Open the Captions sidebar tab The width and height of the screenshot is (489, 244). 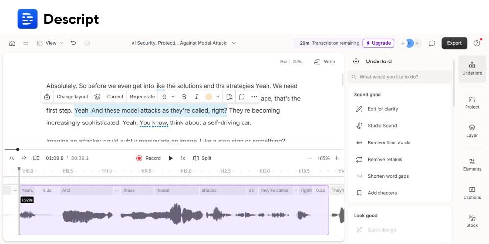(x=472, y=193)
